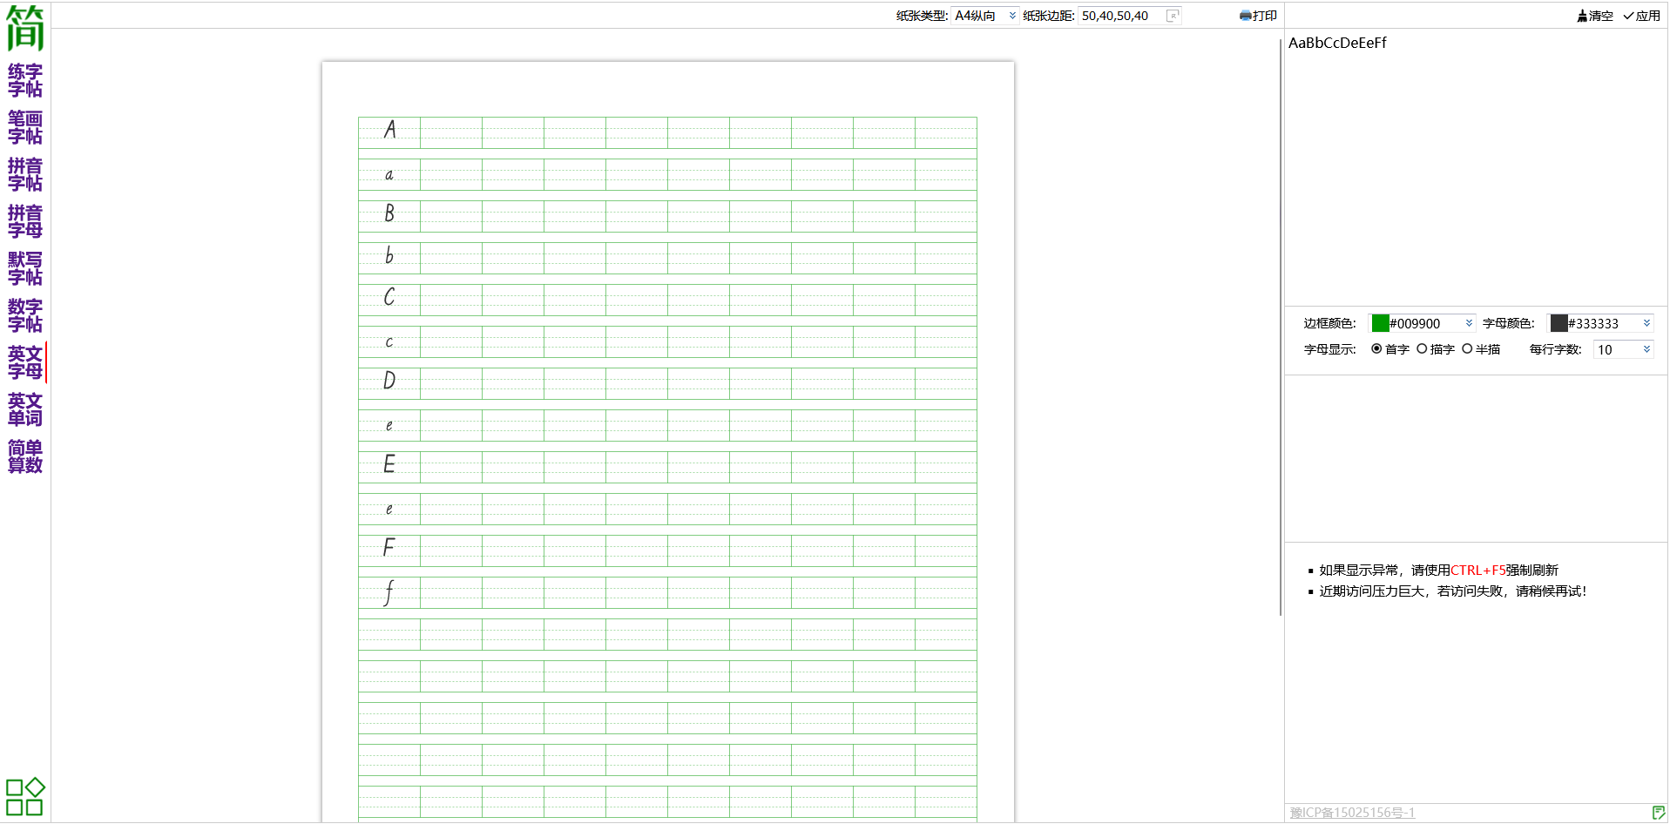
Task: Open the 数字字帖 sidebar section
Action: tap(25, 315)
